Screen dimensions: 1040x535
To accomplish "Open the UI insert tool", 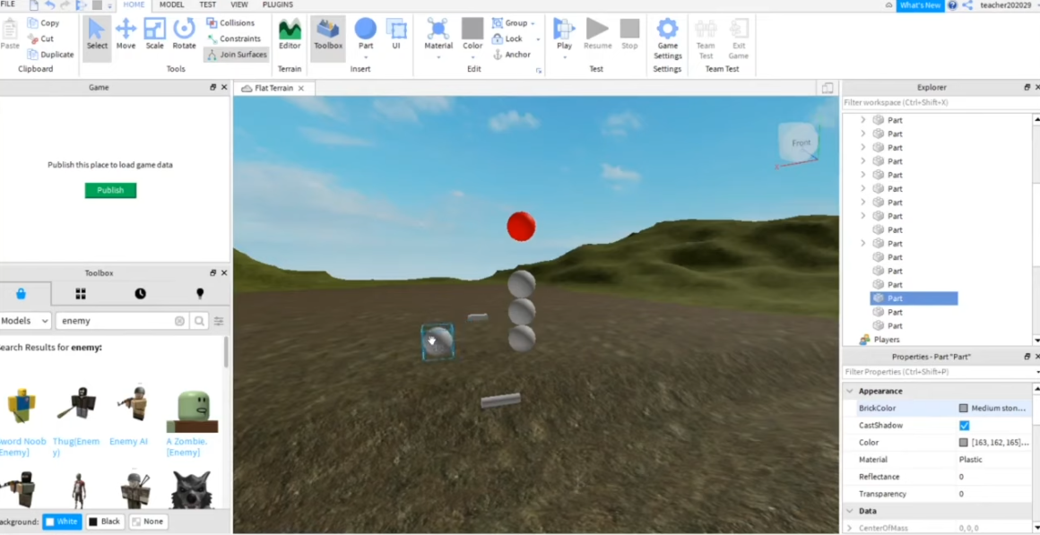I will click(x=396, y=34).
